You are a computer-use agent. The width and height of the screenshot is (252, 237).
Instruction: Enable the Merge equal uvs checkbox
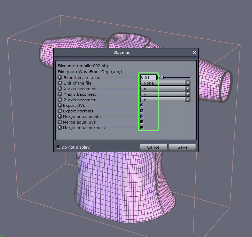click(142, 122)
